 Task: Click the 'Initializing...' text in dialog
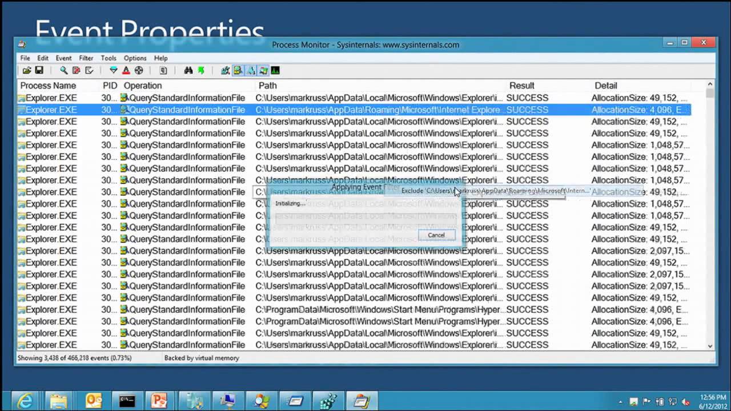pyautogui.click(x=290, y=203)
